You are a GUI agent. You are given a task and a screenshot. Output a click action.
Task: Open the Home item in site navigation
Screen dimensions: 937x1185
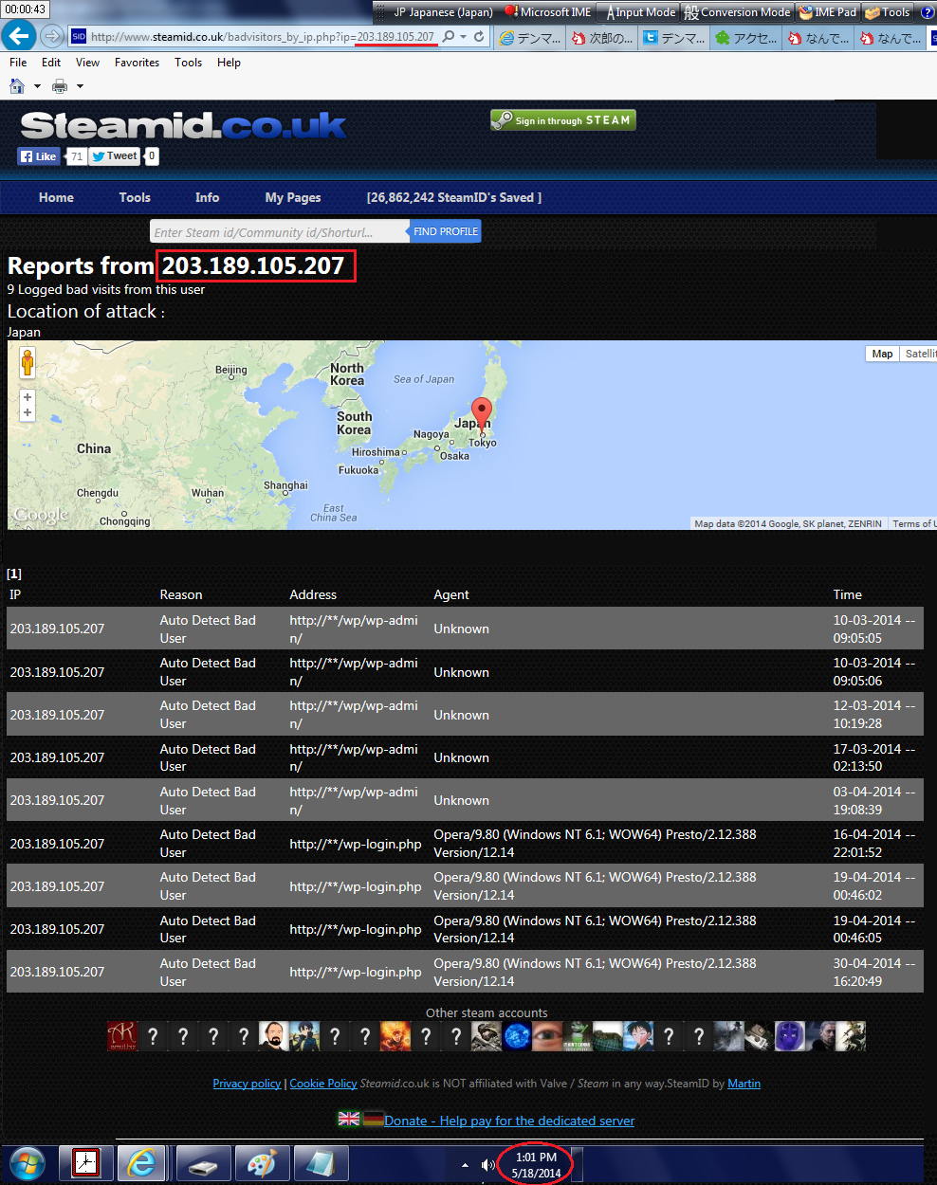click(56, 198)
